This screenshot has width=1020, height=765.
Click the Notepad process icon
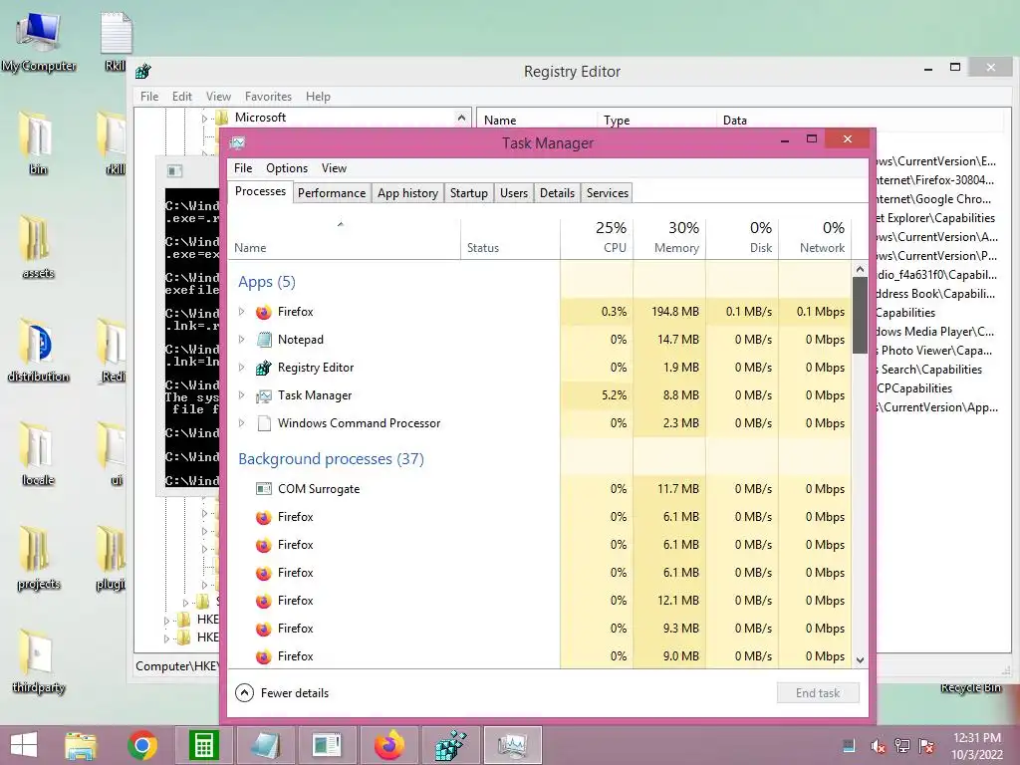pos(263,340)
